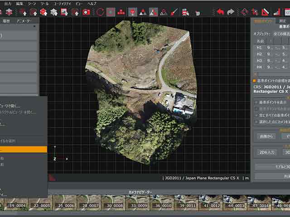Click the small document copy icon
Image resolution: width=290 pixels, height=217 pixels.
point(198,13)
